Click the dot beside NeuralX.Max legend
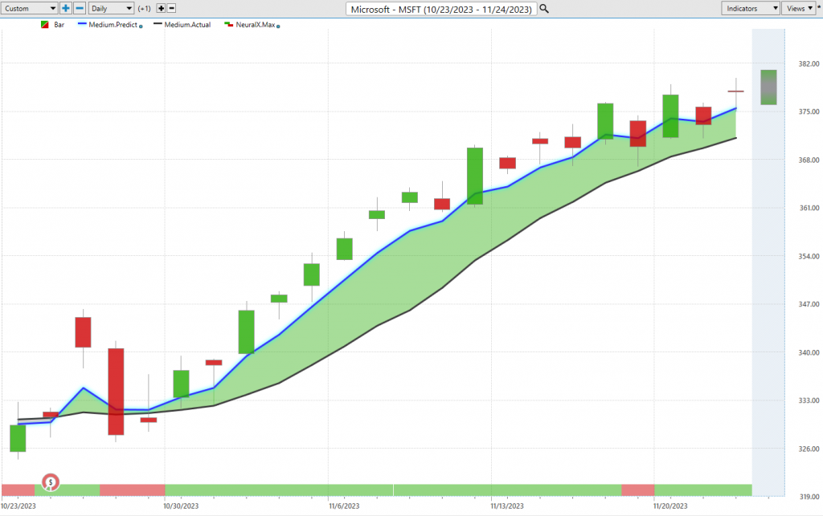The height and width of the screenshot is (516, 823). click(278, 26)
